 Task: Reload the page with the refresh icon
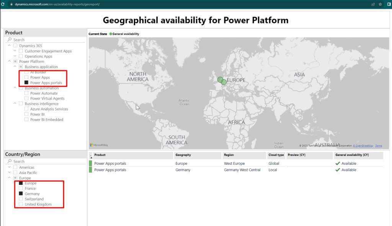[3, 4]
